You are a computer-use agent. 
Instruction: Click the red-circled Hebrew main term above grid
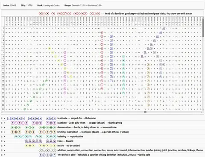[69, 14]
